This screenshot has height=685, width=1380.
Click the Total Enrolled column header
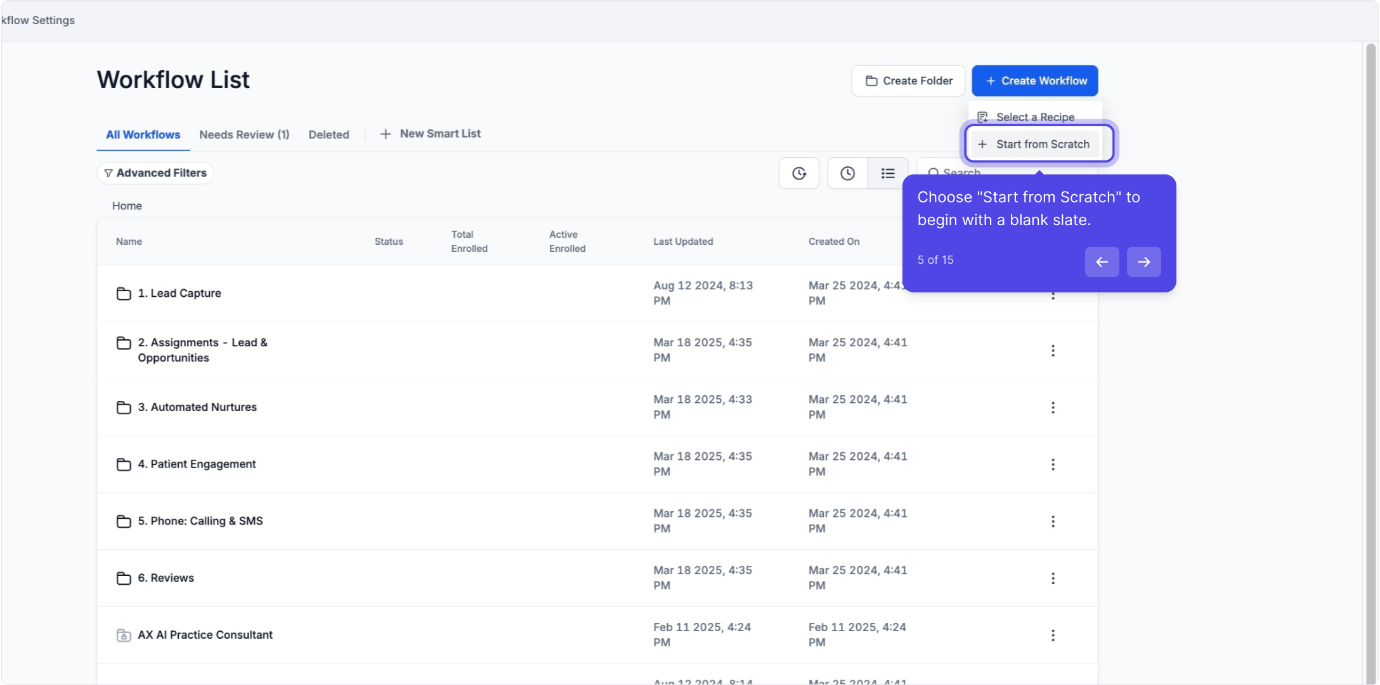coord(469,242)
